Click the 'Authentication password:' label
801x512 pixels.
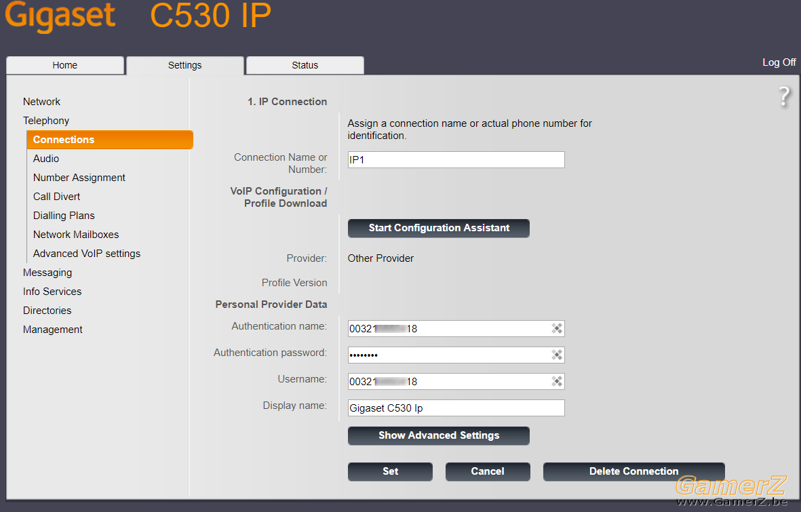click(x=270, y=353)
